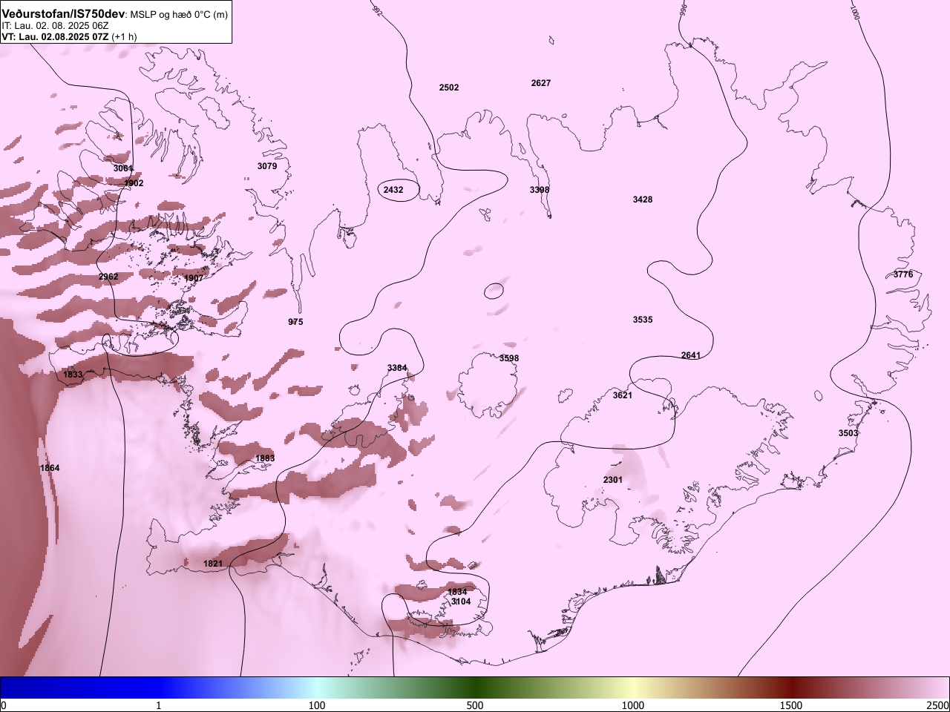Click the 'VT: Lau. 02.08.2025 07Z (+1 h)' line

coord(69,36)
